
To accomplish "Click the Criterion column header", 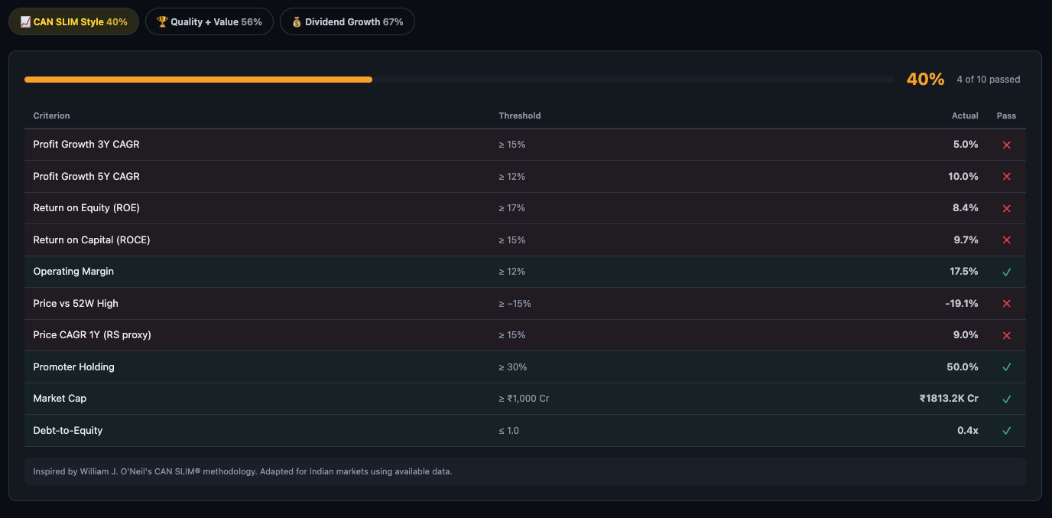I will (x=51, y=116).
